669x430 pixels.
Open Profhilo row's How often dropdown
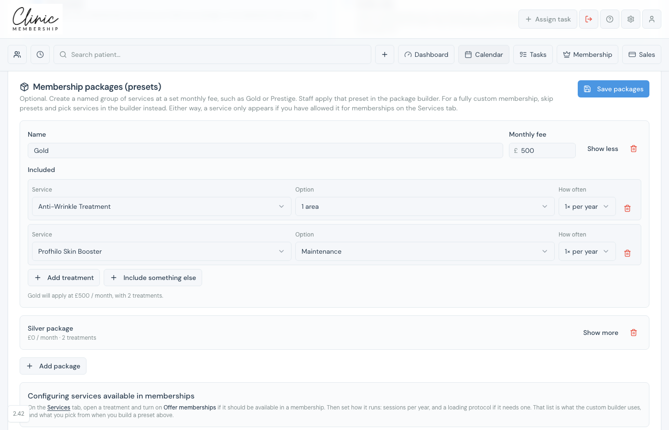pos(587,251)
